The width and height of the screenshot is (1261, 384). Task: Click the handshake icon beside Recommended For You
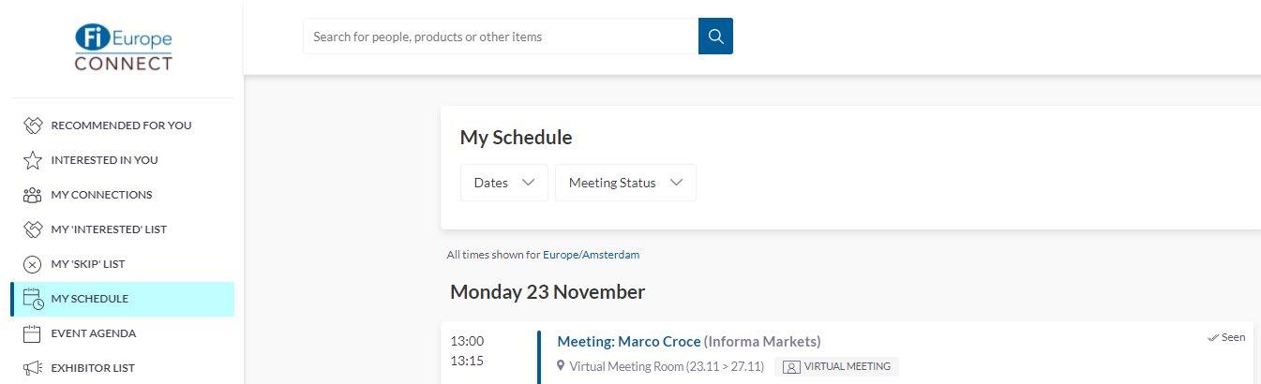coord(33,126)
